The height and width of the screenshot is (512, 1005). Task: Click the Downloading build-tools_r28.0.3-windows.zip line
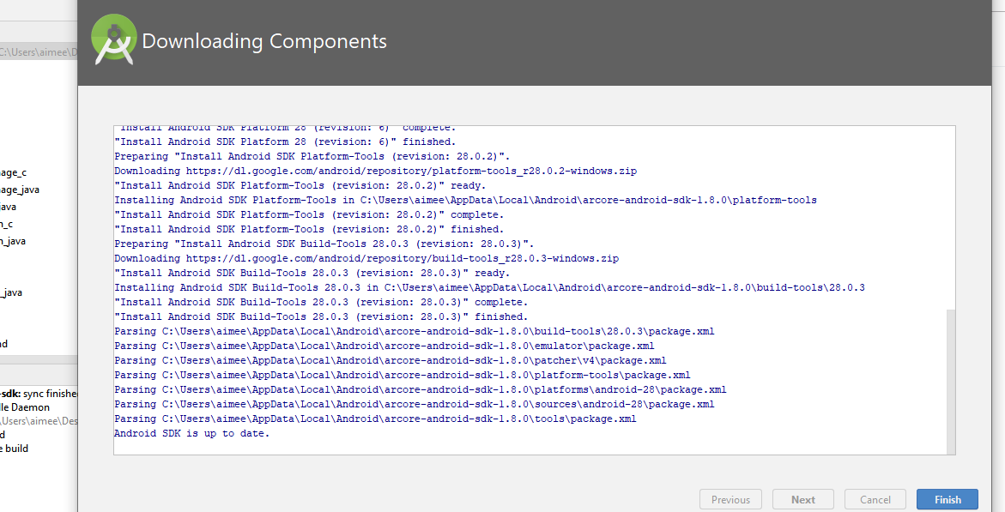[366, 259]
